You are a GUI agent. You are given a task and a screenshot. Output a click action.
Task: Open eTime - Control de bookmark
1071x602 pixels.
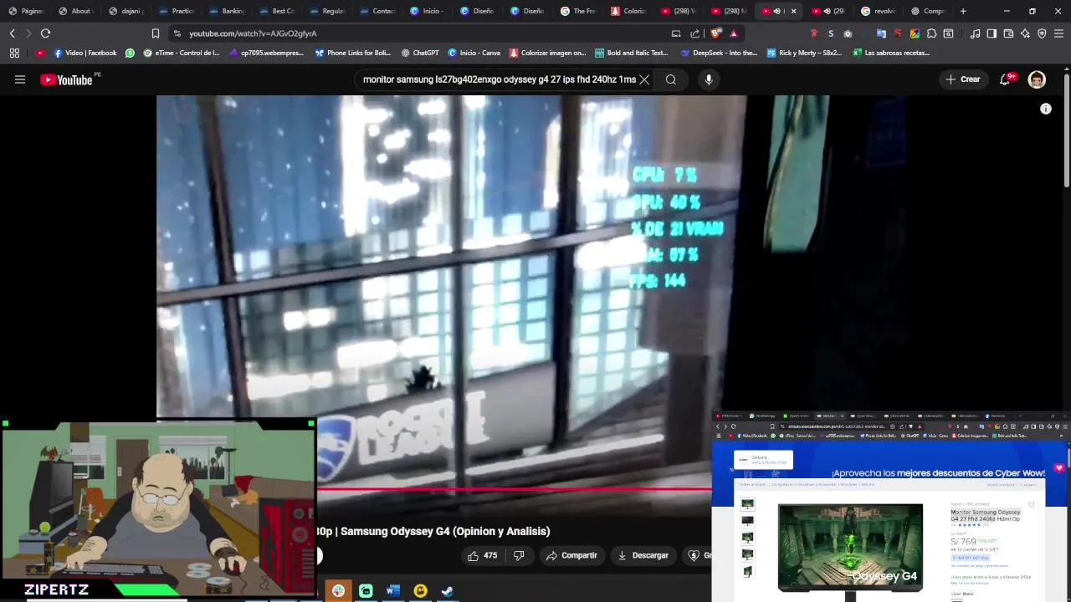(181, 53)
